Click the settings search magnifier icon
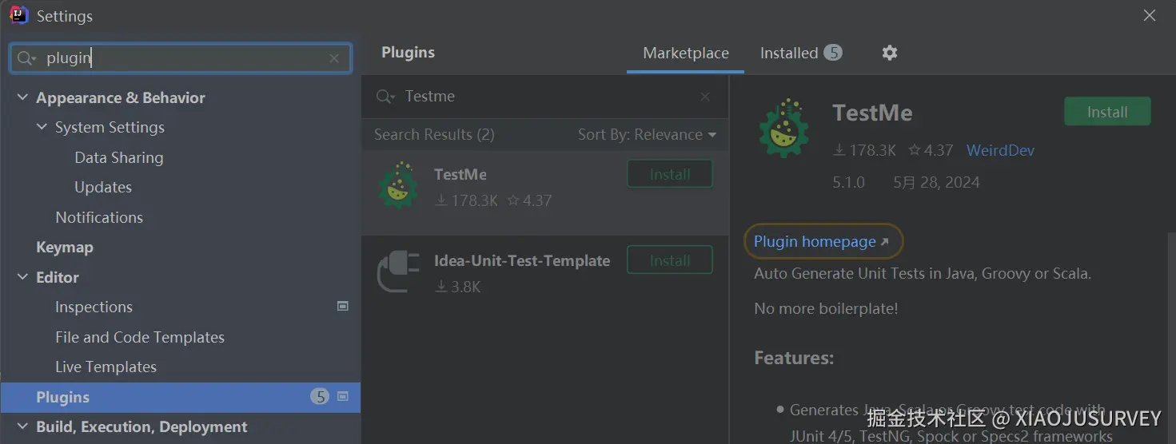This screenshot has height=444, width=1176. [26, 58]
